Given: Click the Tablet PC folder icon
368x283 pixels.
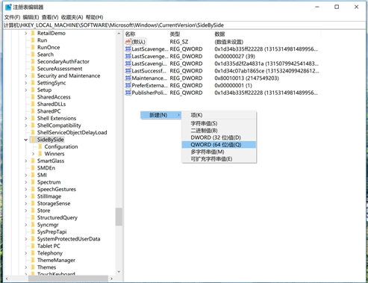Looking at the screenshot, I should (33, 246).
